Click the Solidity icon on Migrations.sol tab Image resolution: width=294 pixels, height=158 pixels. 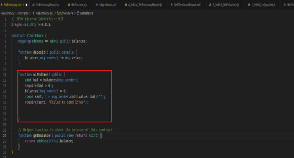97,5
